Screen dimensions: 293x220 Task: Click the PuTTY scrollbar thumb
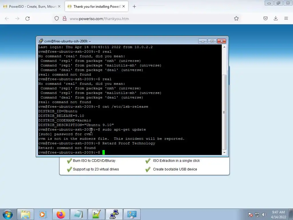pos(224,112)
